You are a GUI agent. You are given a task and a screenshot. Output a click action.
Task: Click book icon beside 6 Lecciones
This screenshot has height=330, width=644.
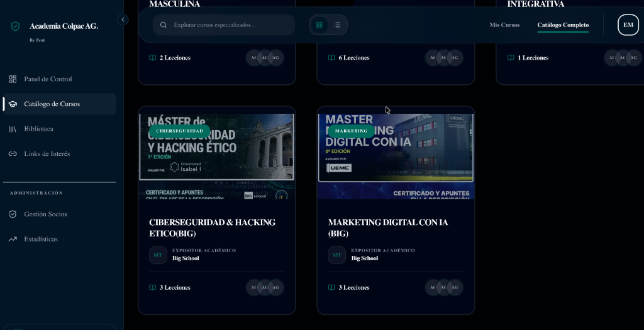click(331, 58)
